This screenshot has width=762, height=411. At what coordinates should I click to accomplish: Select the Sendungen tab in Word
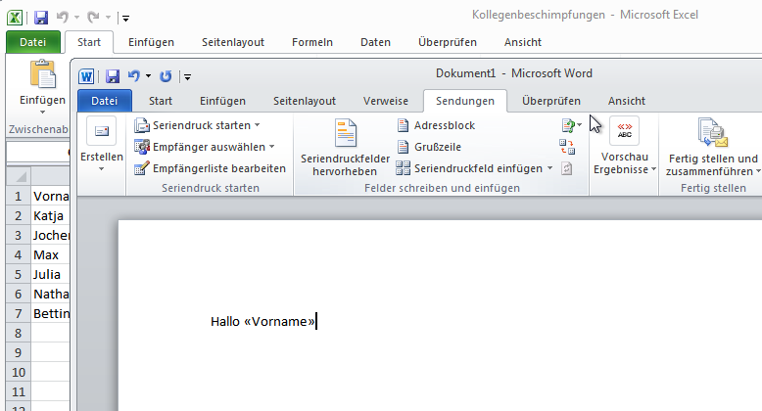[465, 101]
